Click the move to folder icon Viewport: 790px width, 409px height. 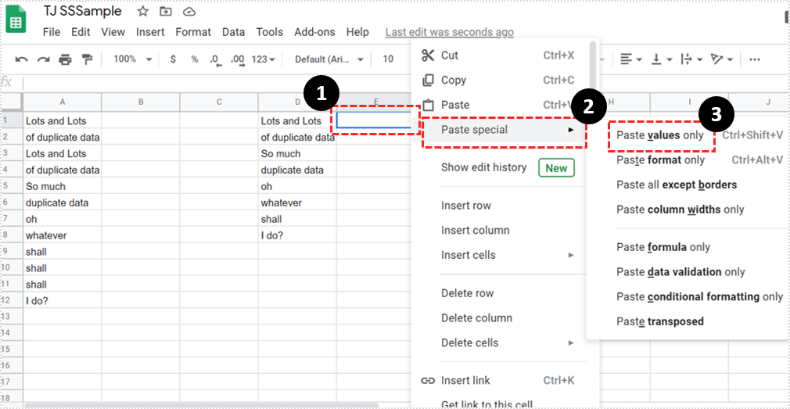(166, 12)
